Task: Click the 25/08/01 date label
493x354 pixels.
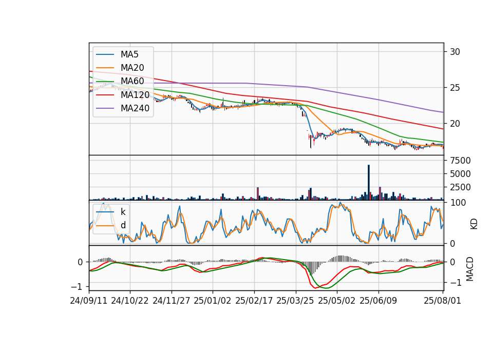Action: pos(442,301)
